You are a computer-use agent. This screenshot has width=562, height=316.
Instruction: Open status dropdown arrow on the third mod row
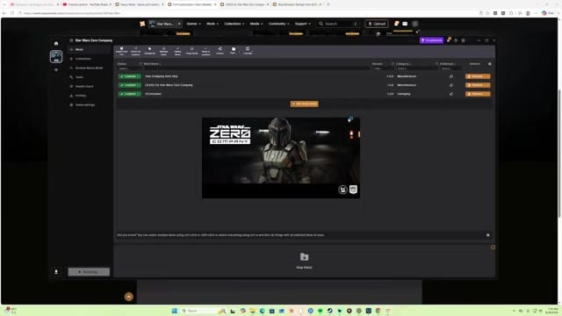(139, 94)
